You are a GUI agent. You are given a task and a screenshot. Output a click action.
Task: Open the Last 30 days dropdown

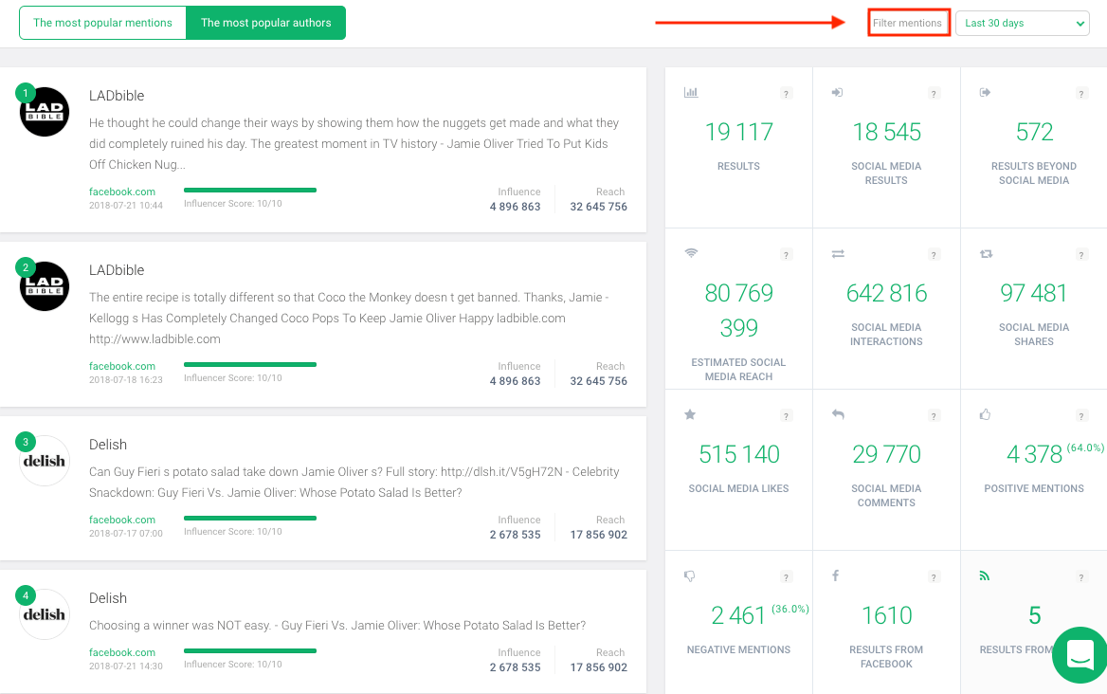pos(1023,22)
